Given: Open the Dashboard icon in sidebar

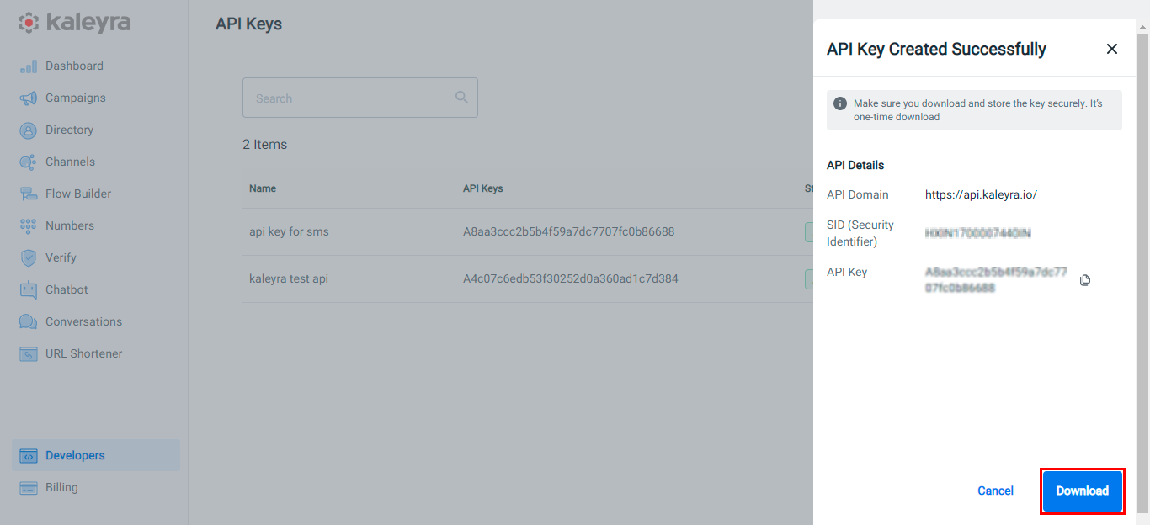Looking at the screenshot, I should (29, 66).
